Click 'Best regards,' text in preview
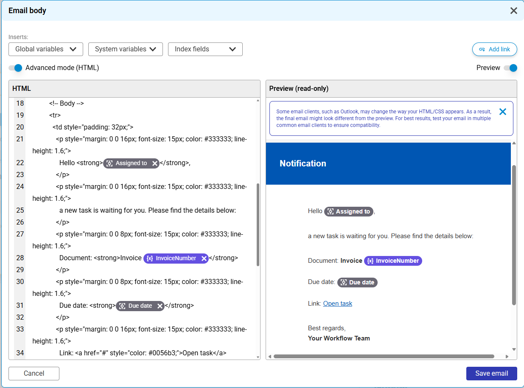The image size is (524, 388). (x=327, y=328)
